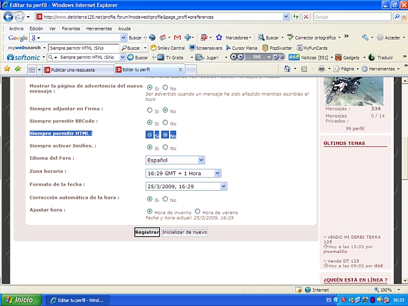Open the wrench settings icon in Google toolbar

(365, 38)
